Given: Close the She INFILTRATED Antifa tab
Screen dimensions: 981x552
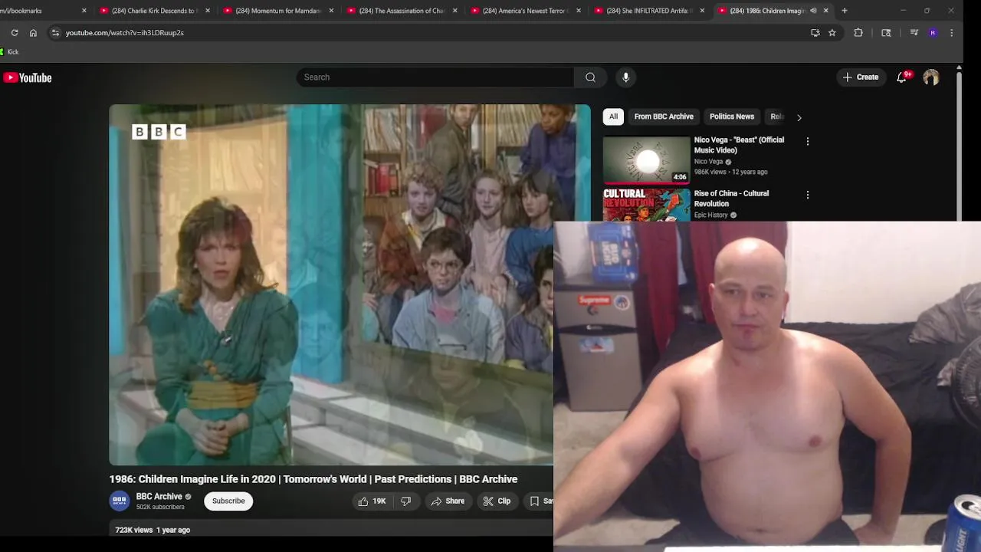Looking at the screenshot, I should (x=702, y=11).
